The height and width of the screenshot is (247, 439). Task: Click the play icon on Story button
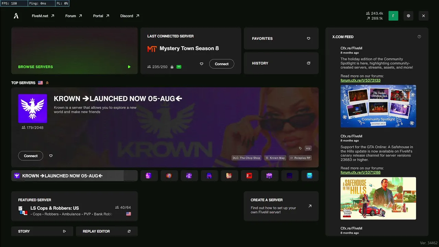click(x=64, y=231)
